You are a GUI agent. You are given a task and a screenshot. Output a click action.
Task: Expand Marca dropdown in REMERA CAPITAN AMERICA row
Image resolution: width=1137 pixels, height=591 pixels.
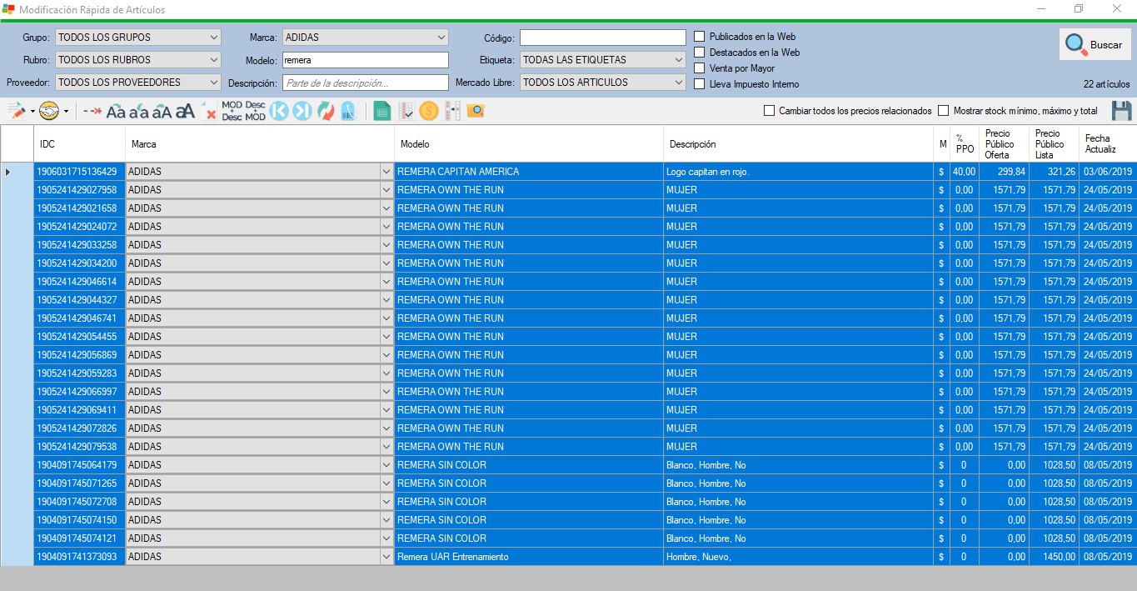tap(386, 172)
